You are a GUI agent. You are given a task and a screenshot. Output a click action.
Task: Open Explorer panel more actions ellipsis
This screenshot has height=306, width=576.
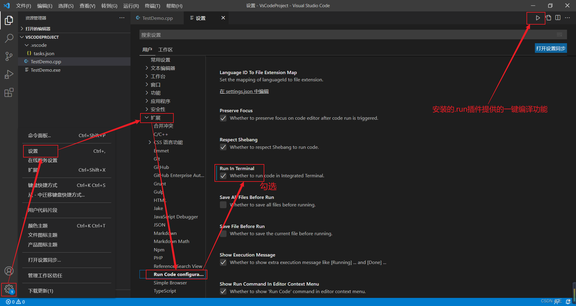pos(122,18)
